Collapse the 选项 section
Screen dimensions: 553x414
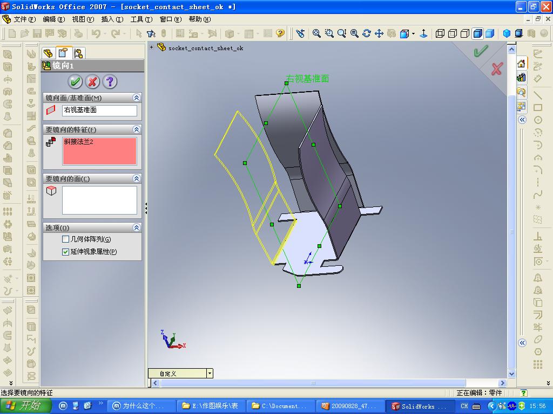pyautogui.click(x=137, y=227)
